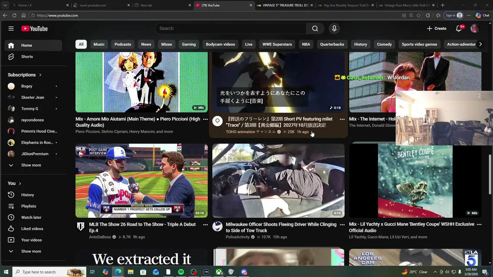
Task: Click the YouTube logo
Action: (34, 28)
